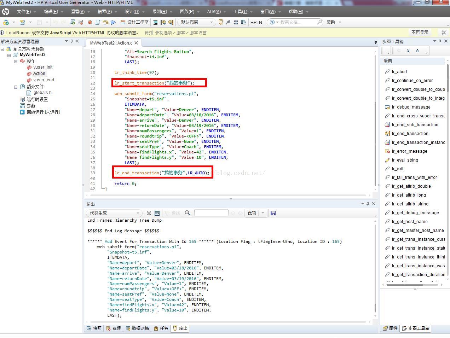Click the brush/clean toolbar icon
Image resolution: width=450 pixels, height=338 pixels.
tap(228, 22)
